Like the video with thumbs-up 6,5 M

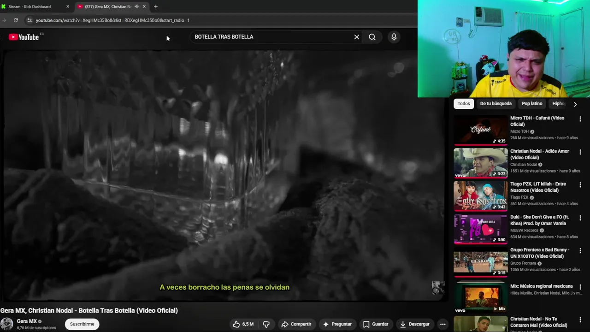coord(243,324)
